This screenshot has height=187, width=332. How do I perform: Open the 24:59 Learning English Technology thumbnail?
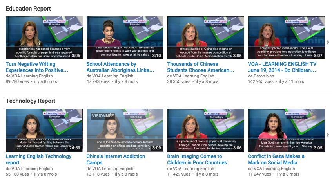pyautogui.click(x=44, y=130)
